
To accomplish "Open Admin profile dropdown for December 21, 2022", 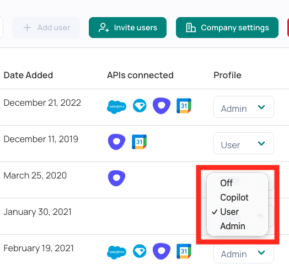I will [x=244, y=107].
